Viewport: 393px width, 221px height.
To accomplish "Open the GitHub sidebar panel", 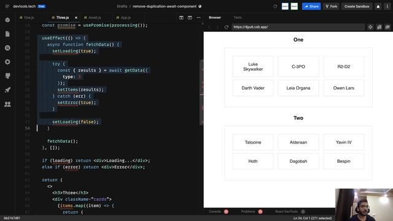I will (x=7, y=76).
